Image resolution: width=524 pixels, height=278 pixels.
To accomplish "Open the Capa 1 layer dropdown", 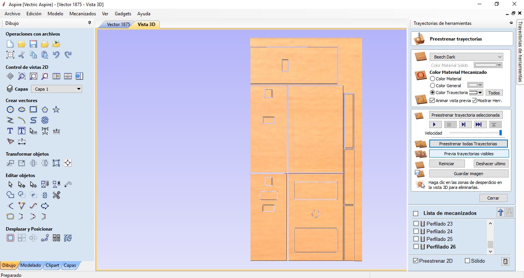I will coord(56,89).
